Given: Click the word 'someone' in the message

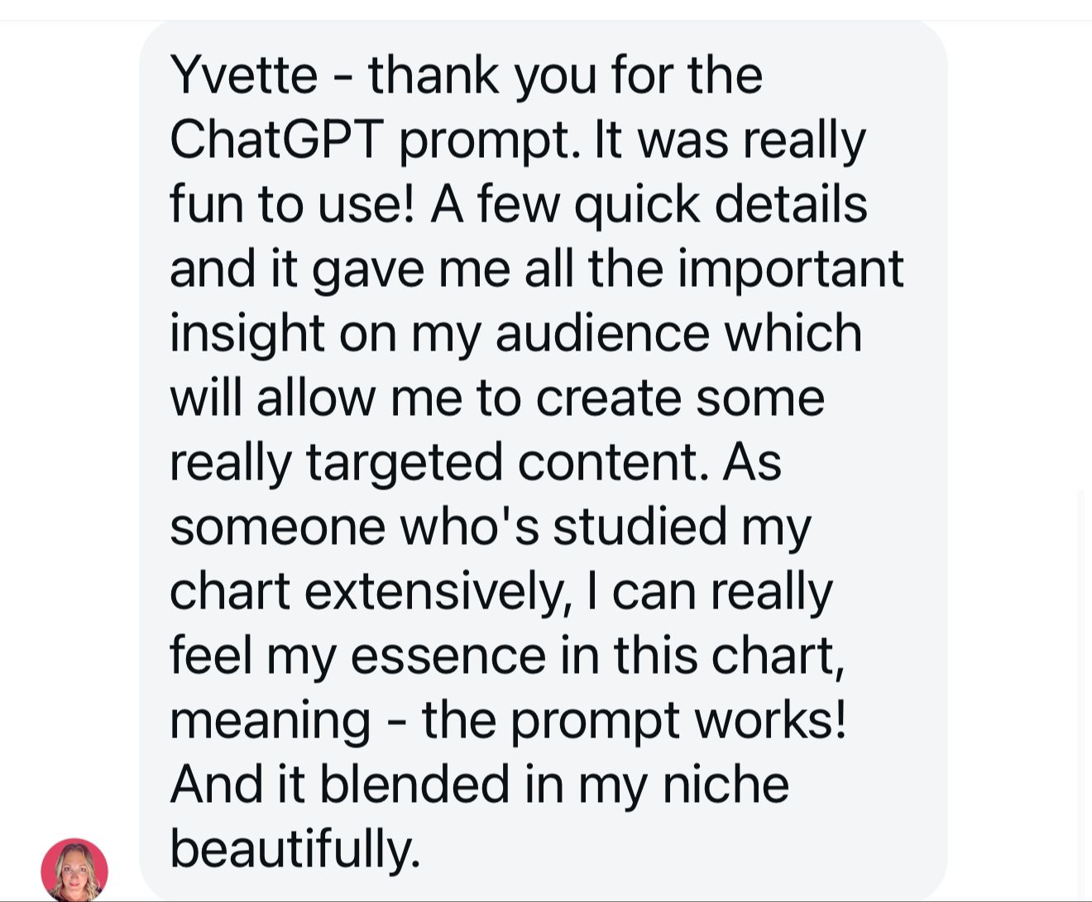Looking at the screenshot, I should point(277,527).
